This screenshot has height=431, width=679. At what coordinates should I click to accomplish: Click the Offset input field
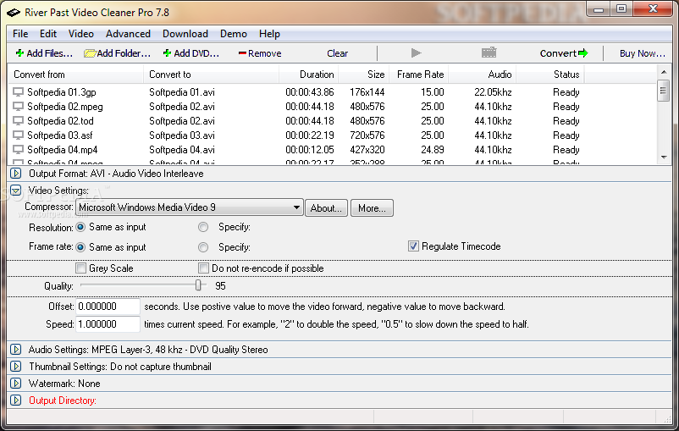click(108, 307)
